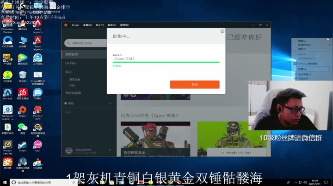
Task: Open the Recycle Bin (回收站) icon
Action: click(23, 76)
